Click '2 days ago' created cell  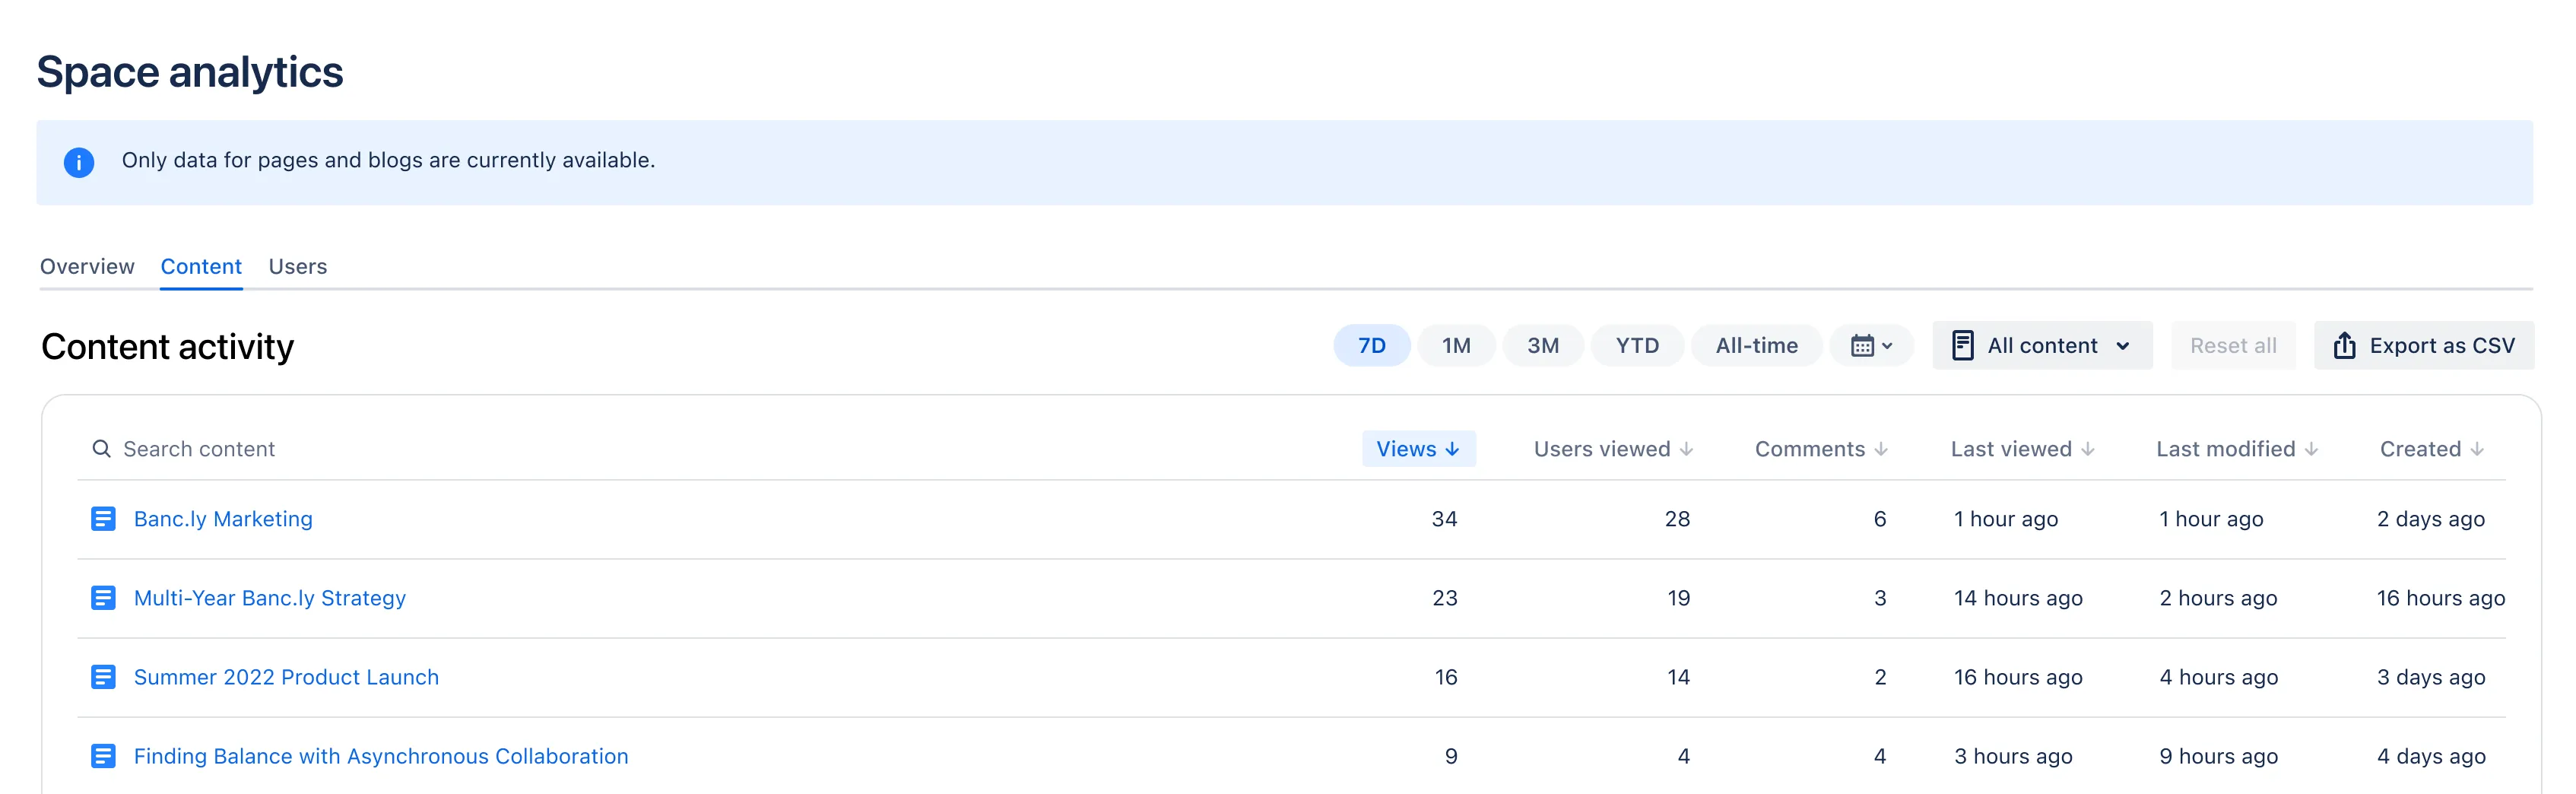click(x=2431, y=519)
